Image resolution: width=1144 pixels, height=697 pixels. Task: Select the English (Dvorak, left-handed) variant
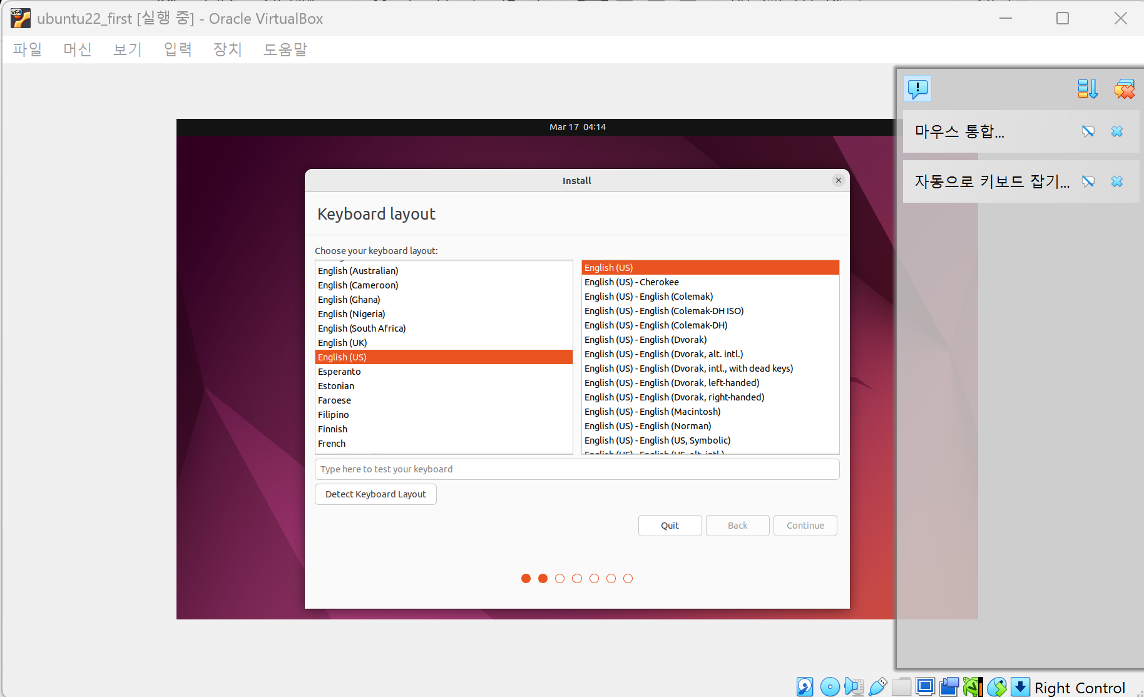(710, 383)
